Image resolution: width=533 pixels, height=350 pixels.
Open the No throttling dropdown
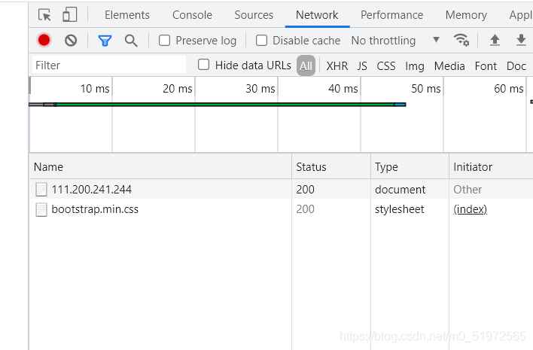[395, 41]
